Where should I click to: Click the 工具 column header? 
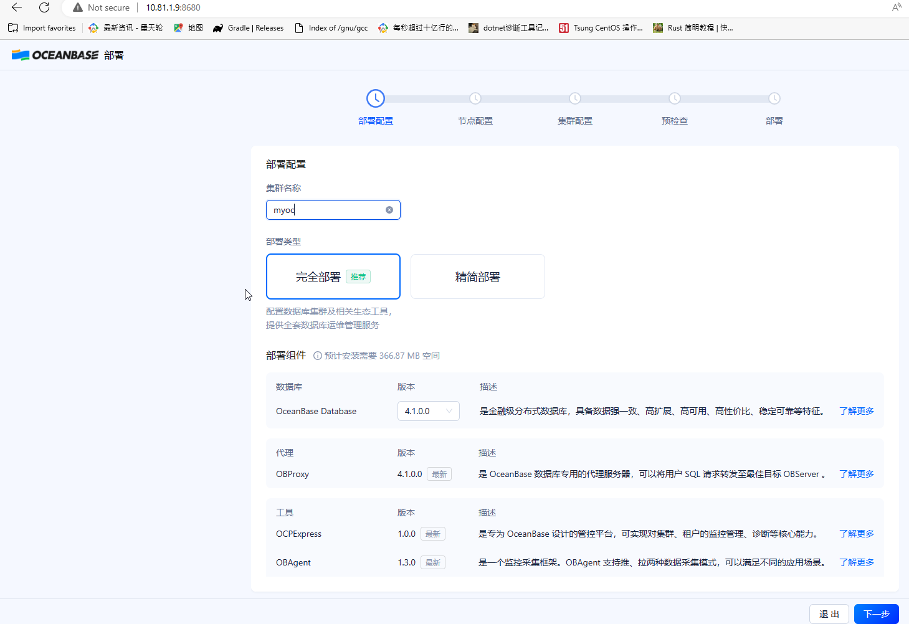285,513
